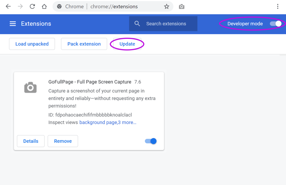The image size is (286, 185).
Task: Reload the extensions page
Action: [x=32, y=6]
